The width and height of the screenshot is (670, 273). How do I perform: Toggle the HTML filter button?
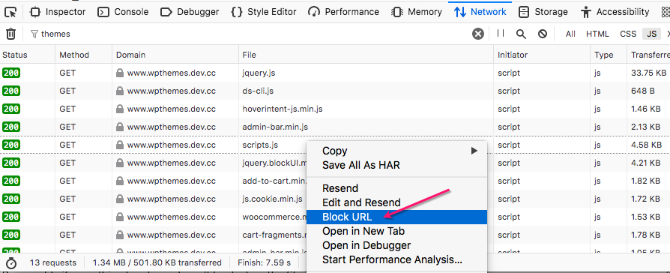[597, 34]
